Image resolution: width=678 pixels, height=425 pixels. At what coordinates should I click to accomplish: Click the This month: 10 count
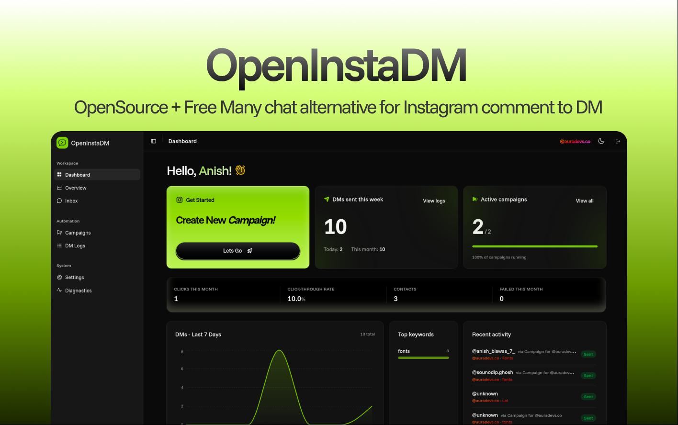tap(368, 249)
